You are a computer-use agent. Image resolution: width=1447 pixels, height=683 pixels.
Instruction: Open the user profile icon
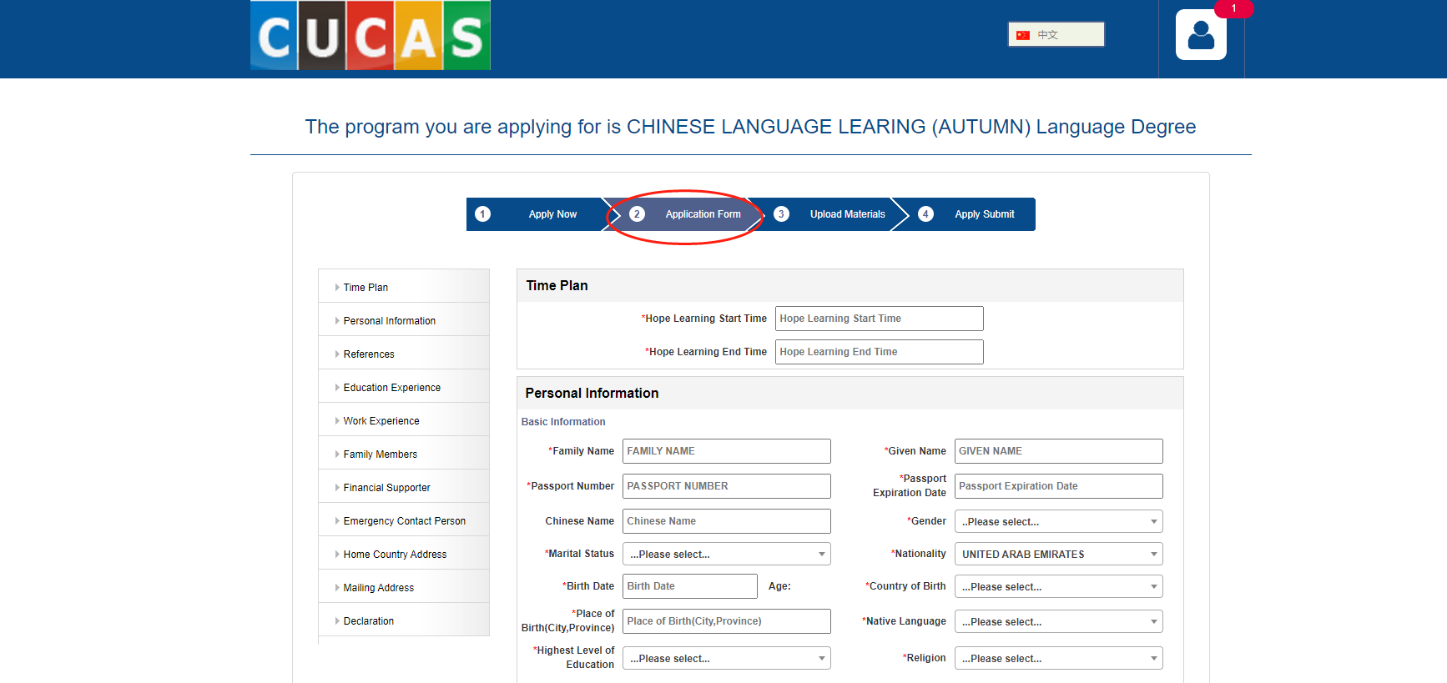(1201, 35)
